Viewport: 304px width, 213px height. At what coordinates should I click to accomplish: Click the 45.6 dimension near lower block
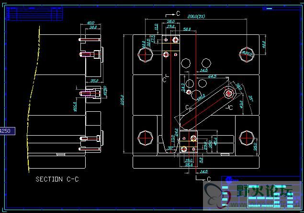pyautogui.click(x=215, y=141)
